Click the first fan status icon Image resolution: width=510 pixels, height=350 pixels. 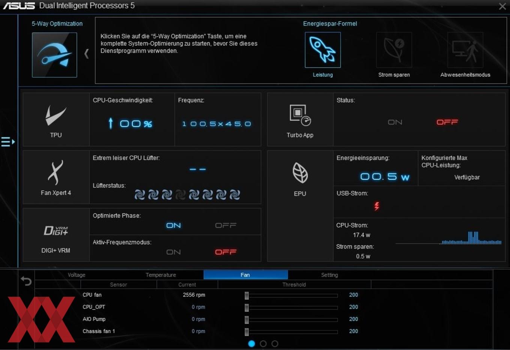139,195
